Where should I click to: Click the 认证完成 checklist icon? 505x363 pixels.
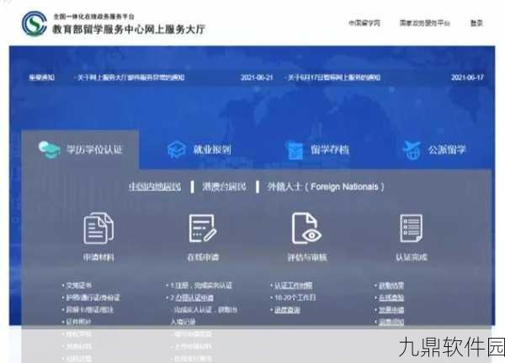pos(411,229)
